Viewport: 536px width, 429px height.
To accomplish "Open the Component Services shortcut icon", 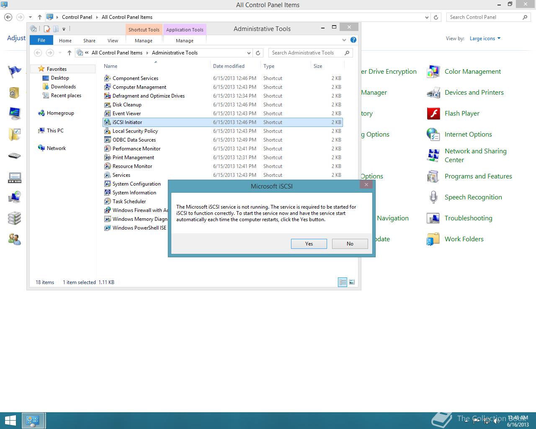I will [107, 78].
